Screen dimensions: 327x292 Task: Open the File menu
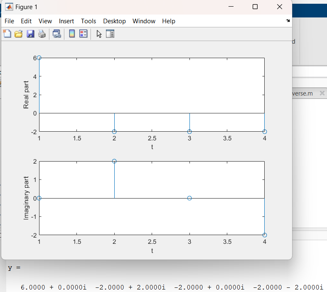click(9, 21)
